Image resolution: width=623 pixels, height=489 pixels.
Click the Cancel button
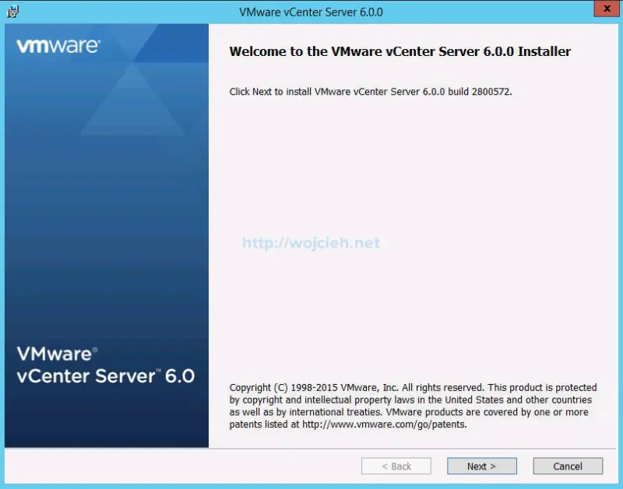tap(568, 466)
